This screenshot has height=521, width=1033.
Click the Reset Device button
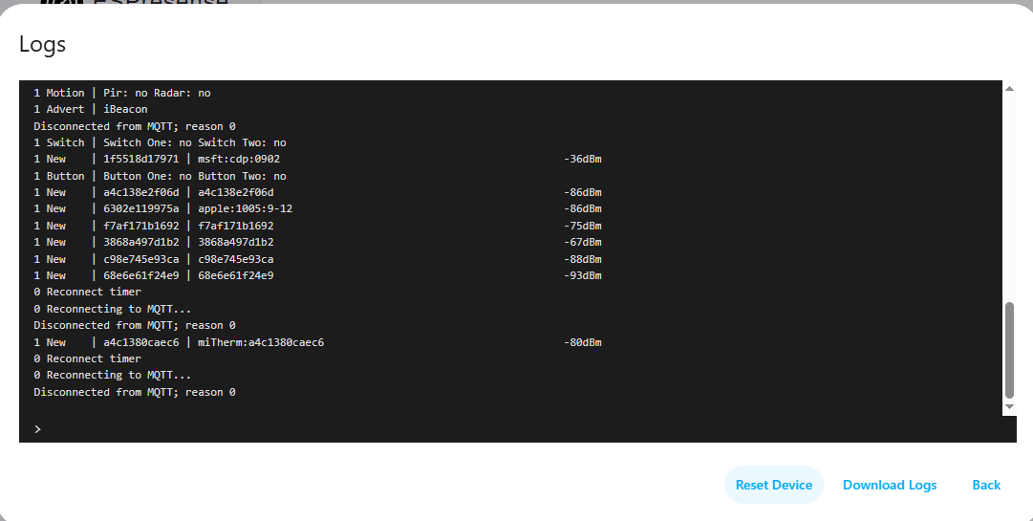773,485
